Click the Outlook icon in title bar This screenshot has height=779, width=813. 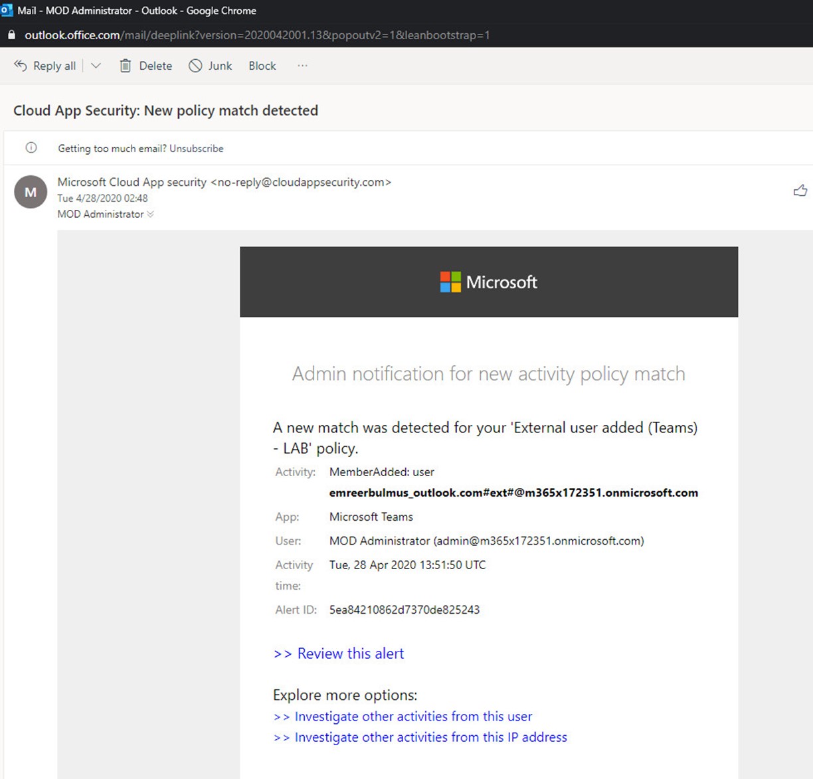tap(7, 11)
